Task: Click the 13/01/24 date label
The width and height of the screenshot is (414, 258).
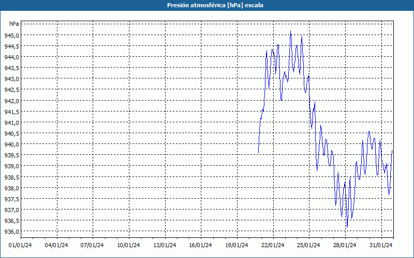Action: coord(165,245)
